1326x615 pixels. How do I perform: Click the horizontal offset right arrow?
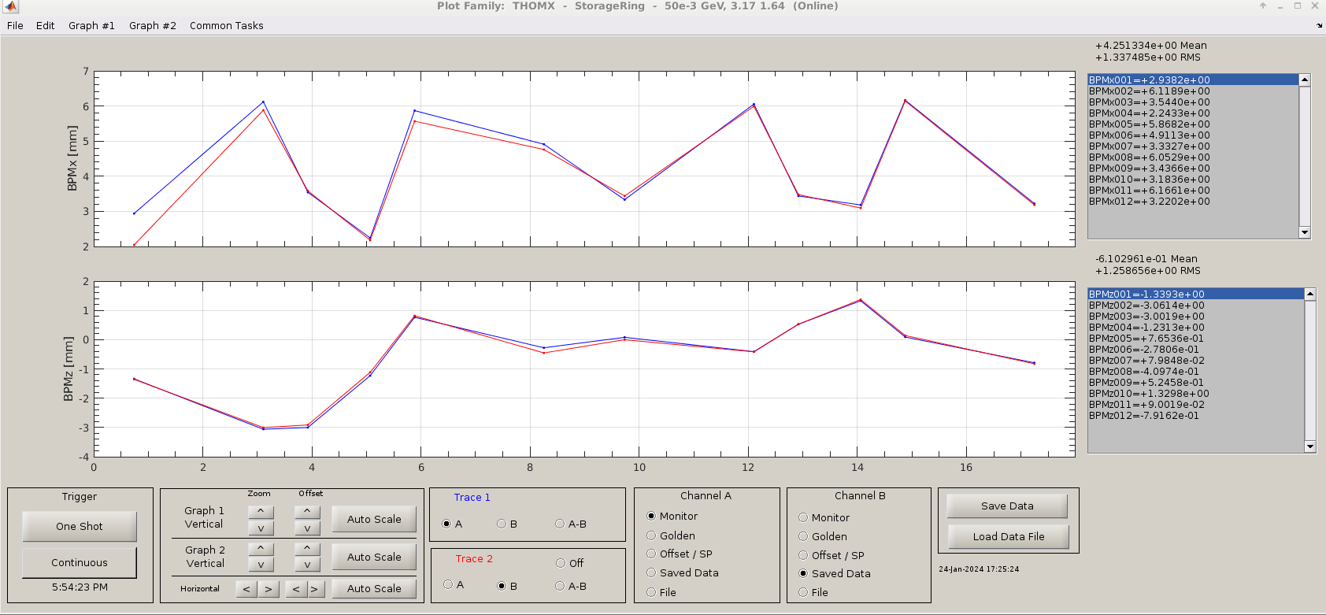click(315, 589)
